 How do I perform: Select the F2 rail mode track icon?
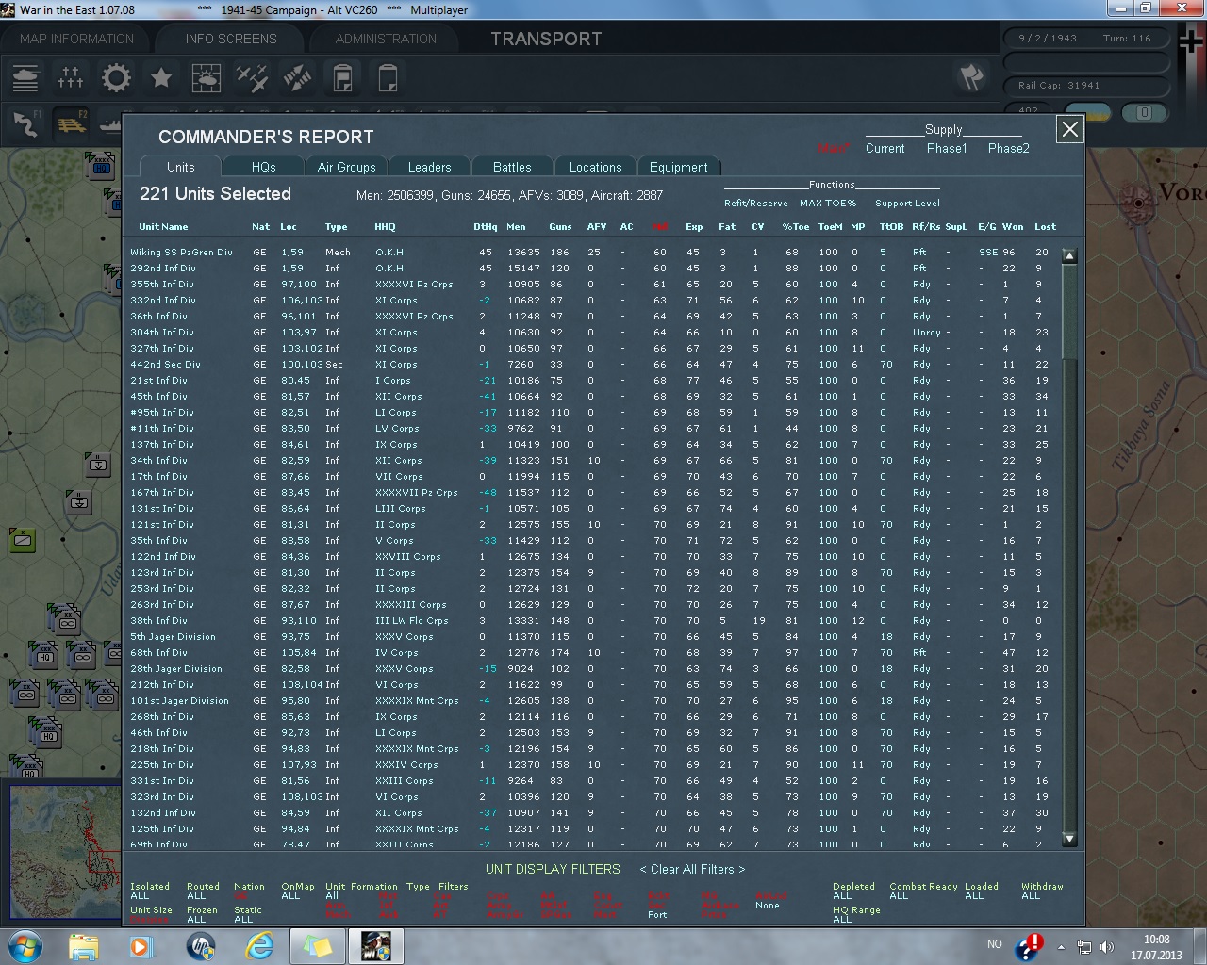coord(71,123)
